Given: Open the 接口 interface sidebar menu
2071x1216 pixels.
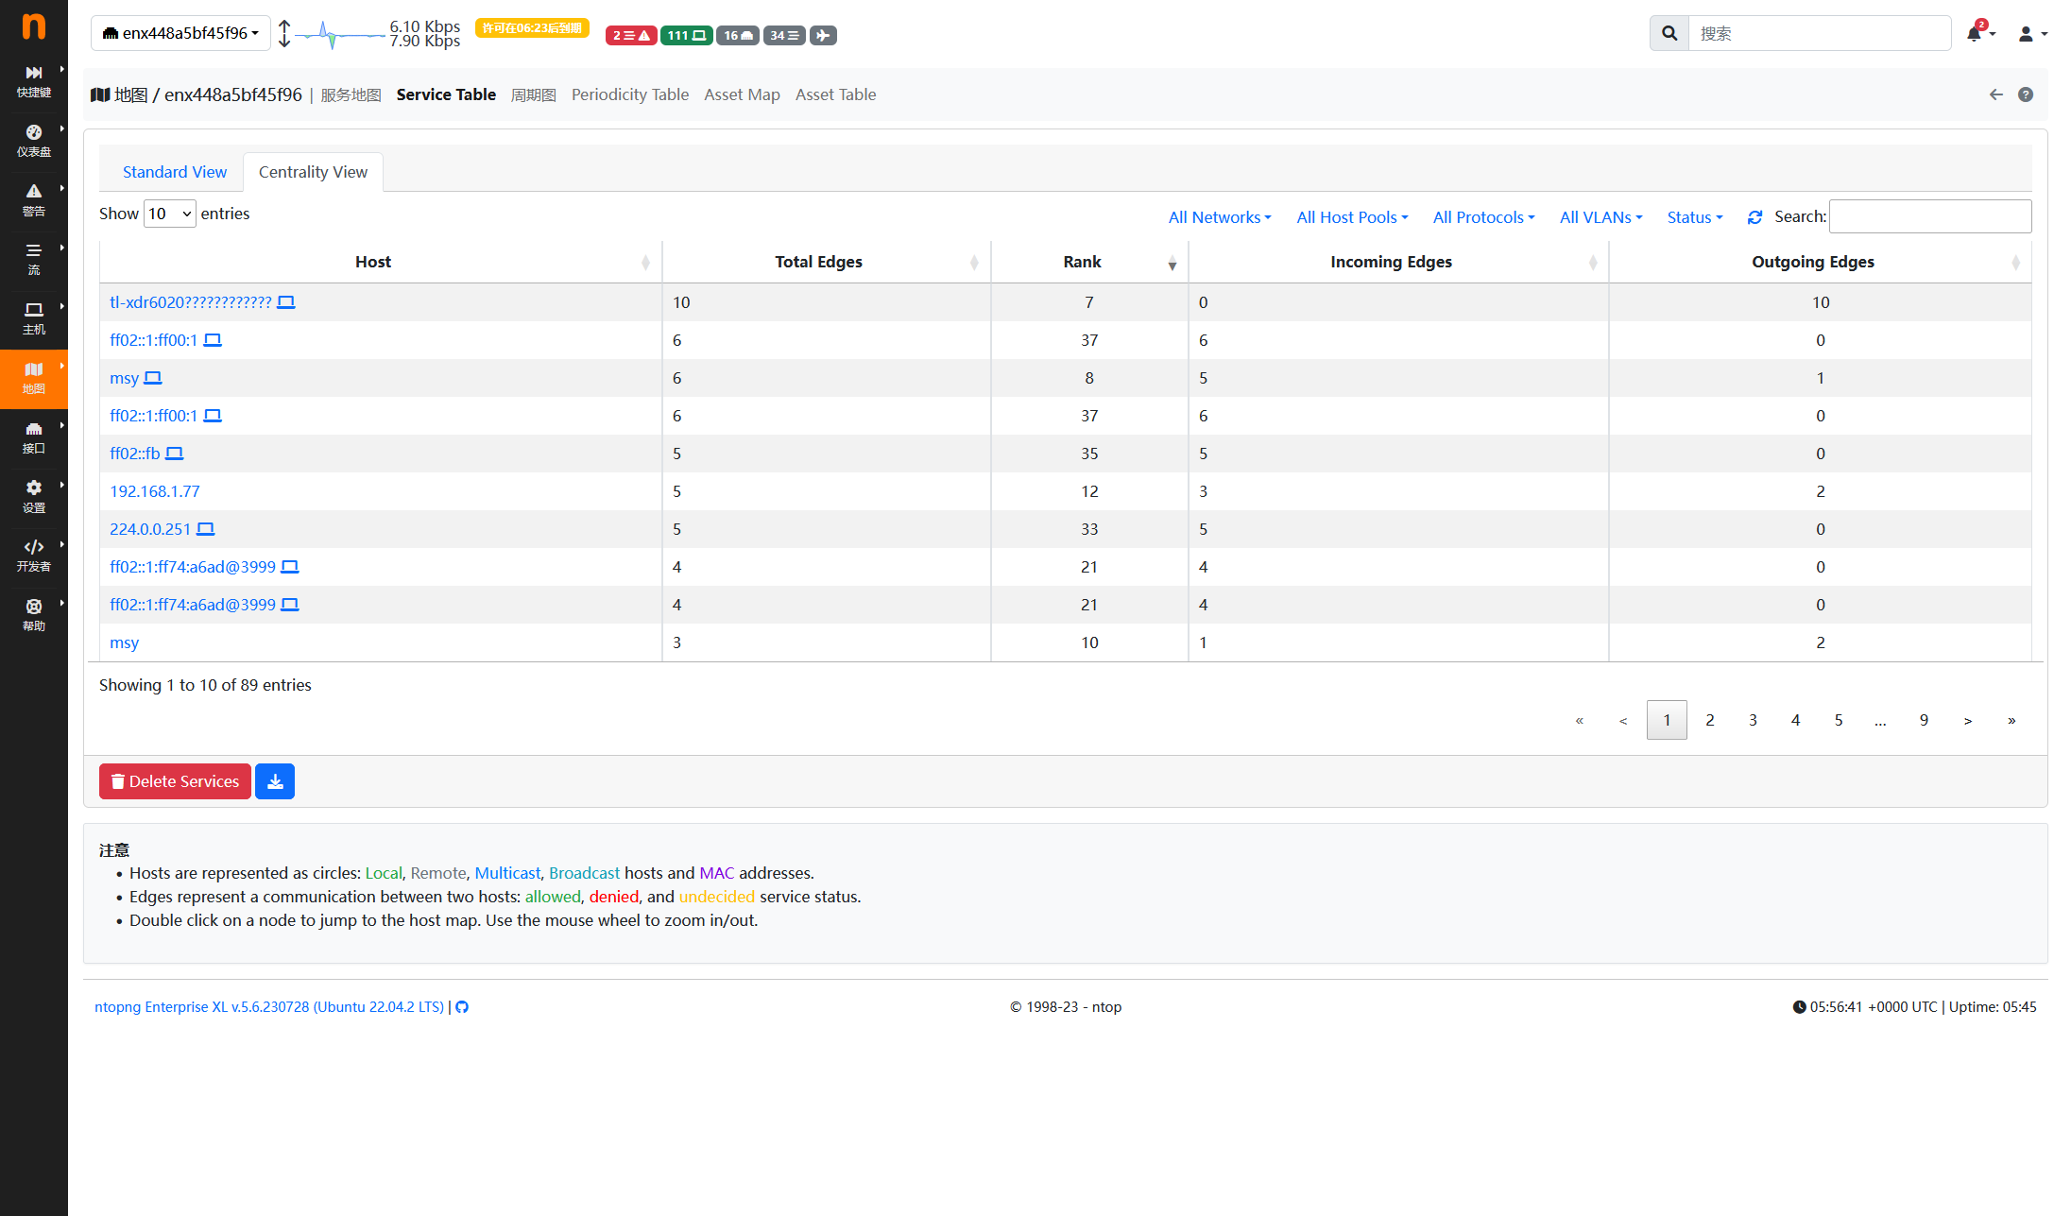Looking at the screenshot, I should pos(34,437).
